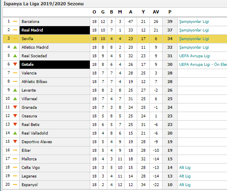227x191 pixels.
Task: Click the Valencia team name
Action: [x=29, y=73]
